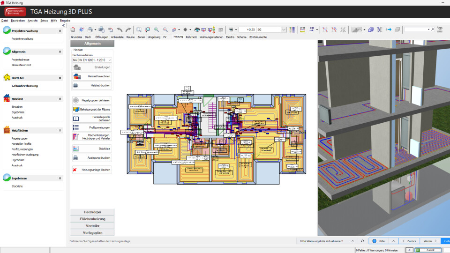Click the refresh warnings list icon
Screen dimensions: 450x253
point(362,241)
